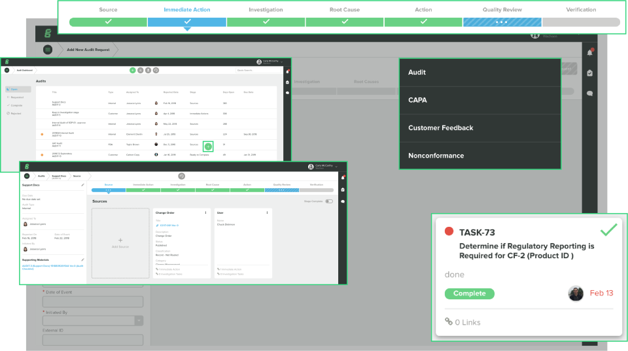Click Quality Review striped progress segment in top bar

pos(502,22)
